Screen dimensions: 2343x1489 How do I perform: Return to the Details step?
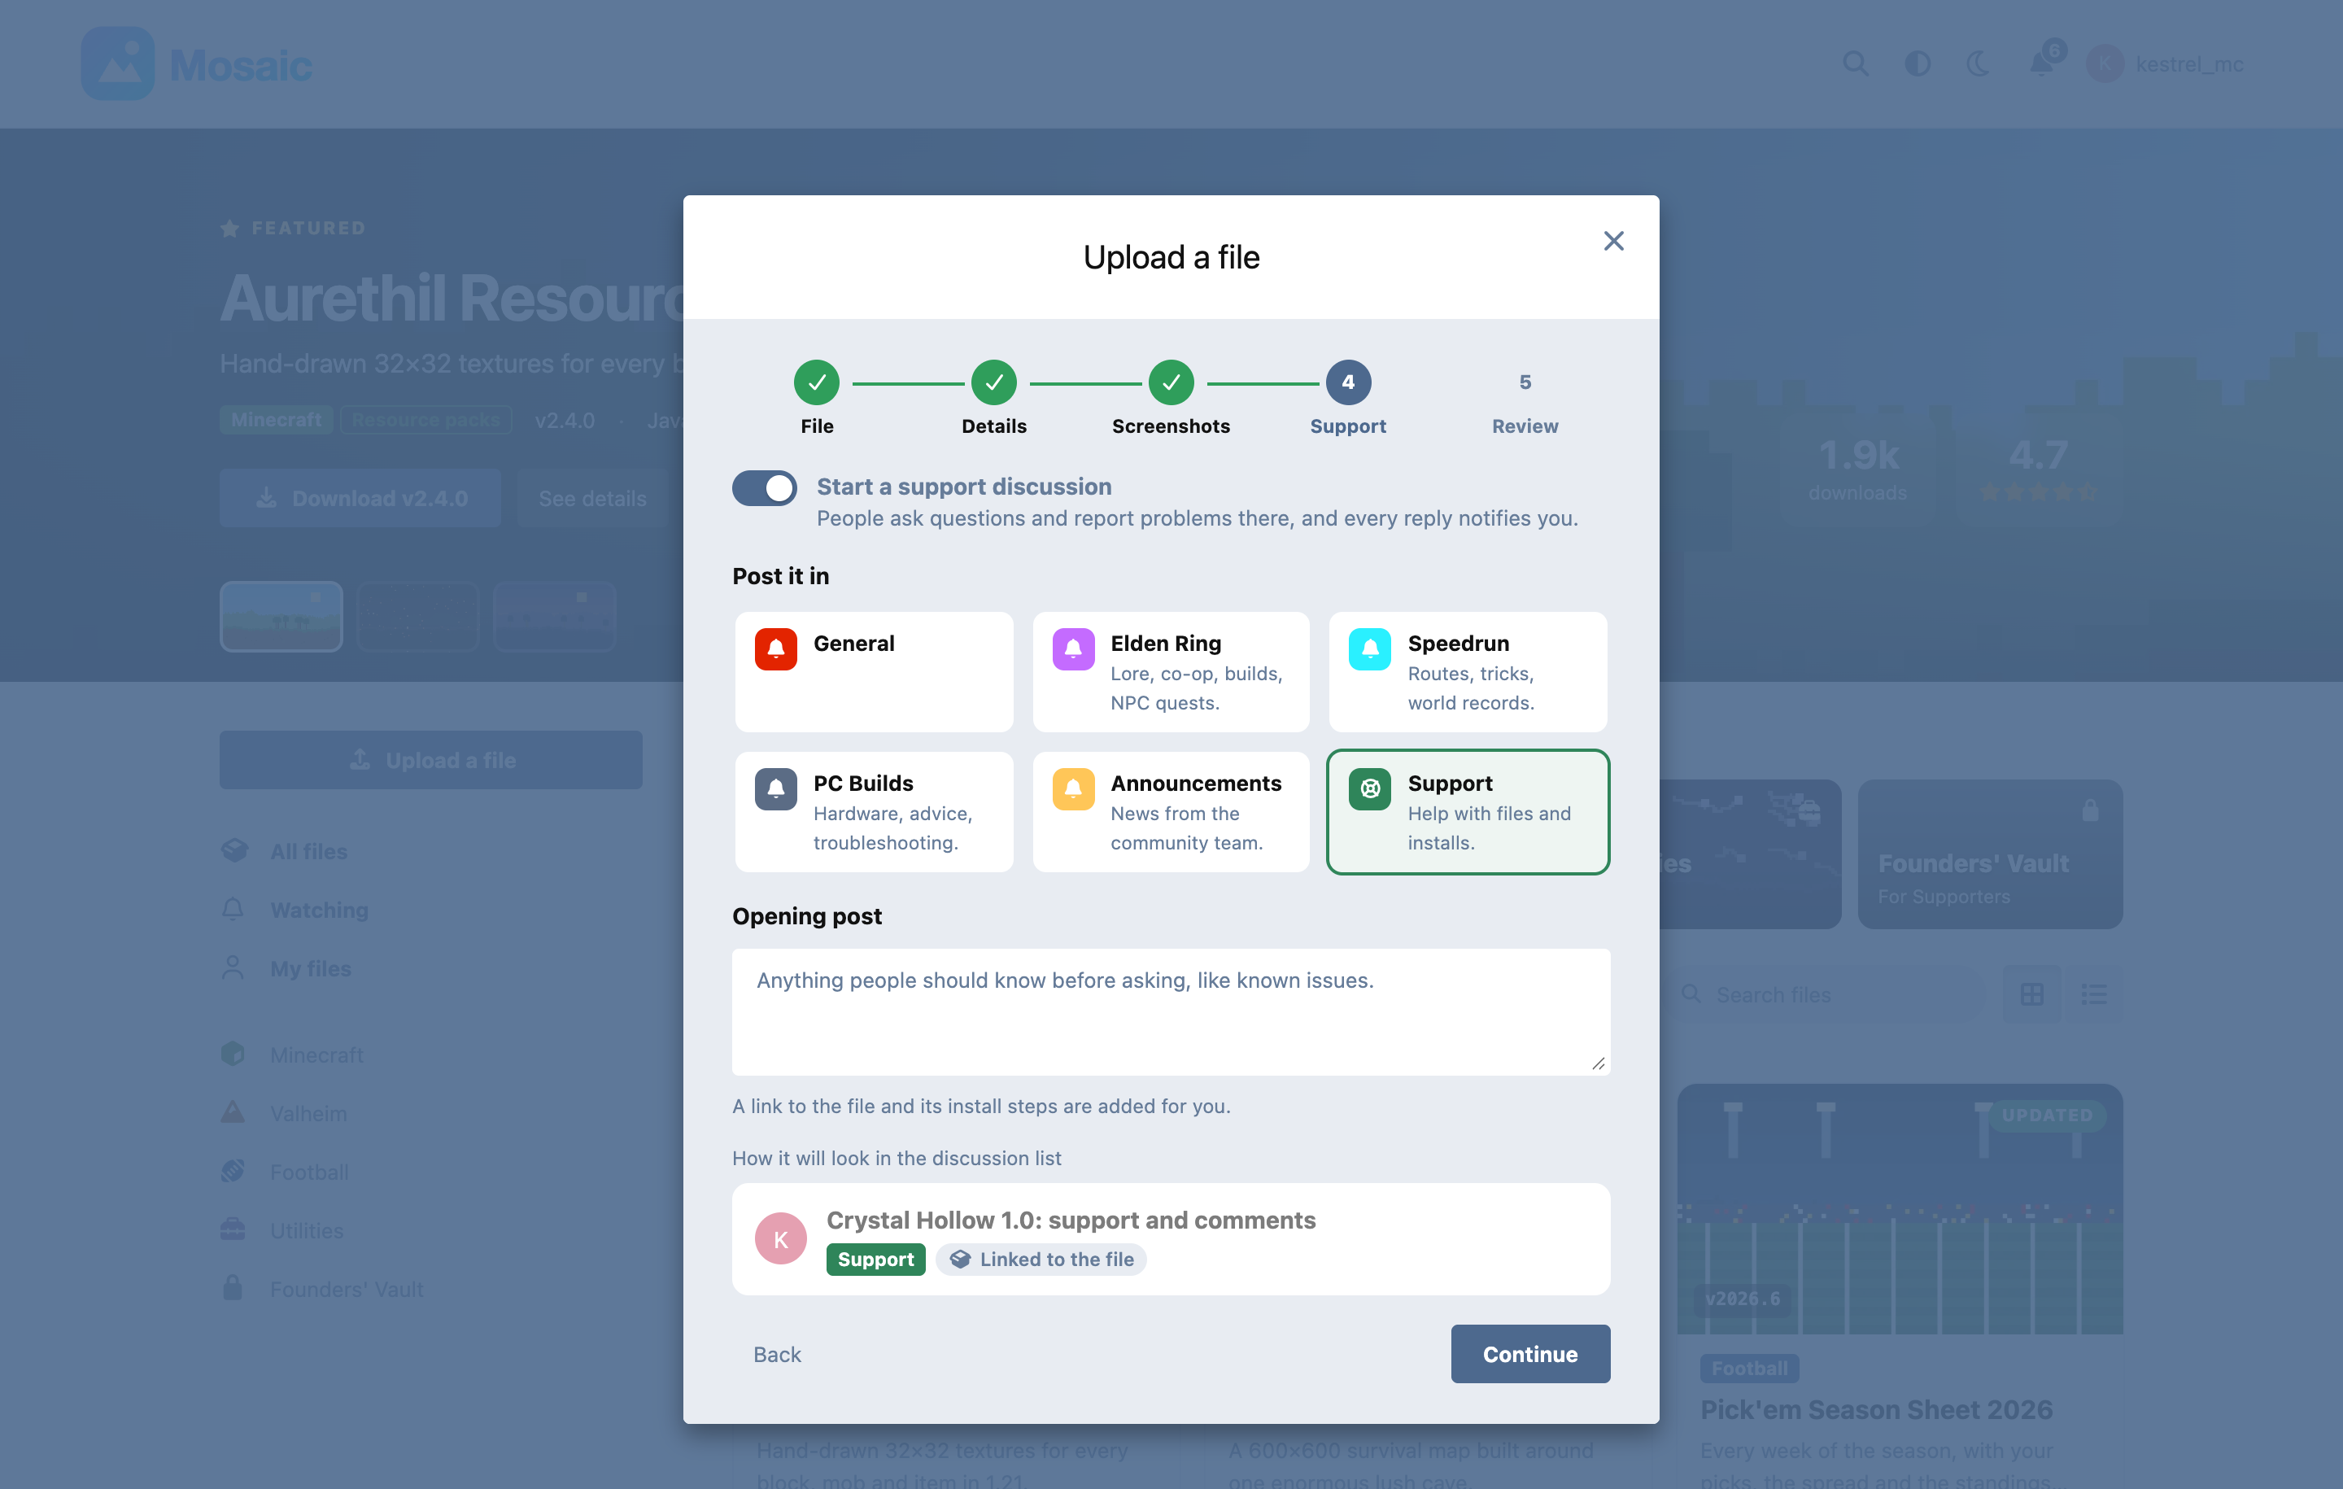pos(993,398)
